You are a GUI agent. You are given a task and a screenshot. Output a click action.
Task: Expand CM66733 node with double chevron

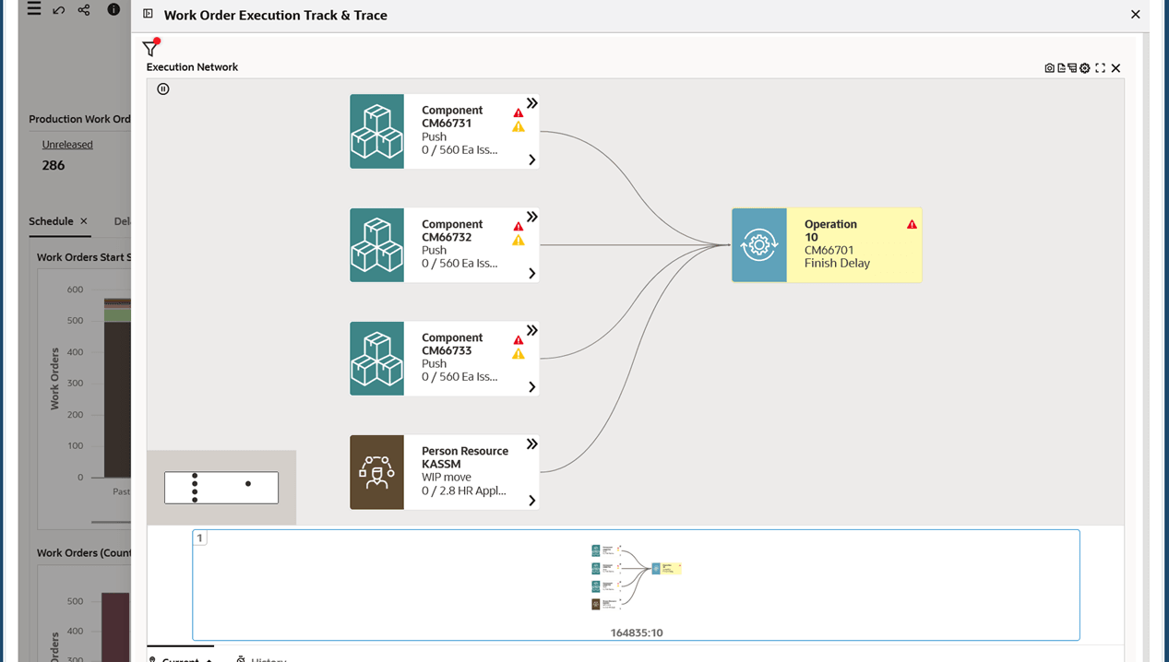tap(532, 330)
